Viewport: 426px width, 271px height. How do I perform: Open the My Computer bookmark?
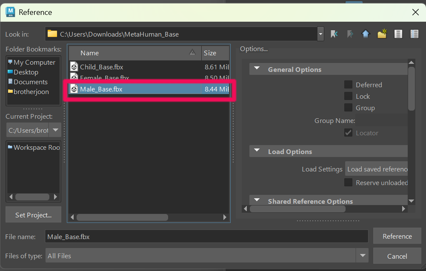coord(34,63)
